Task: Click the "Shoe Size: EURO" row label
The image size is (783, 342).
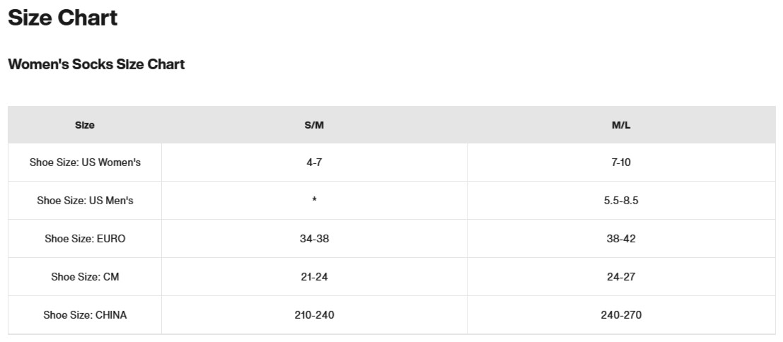Action: (85, 239)
